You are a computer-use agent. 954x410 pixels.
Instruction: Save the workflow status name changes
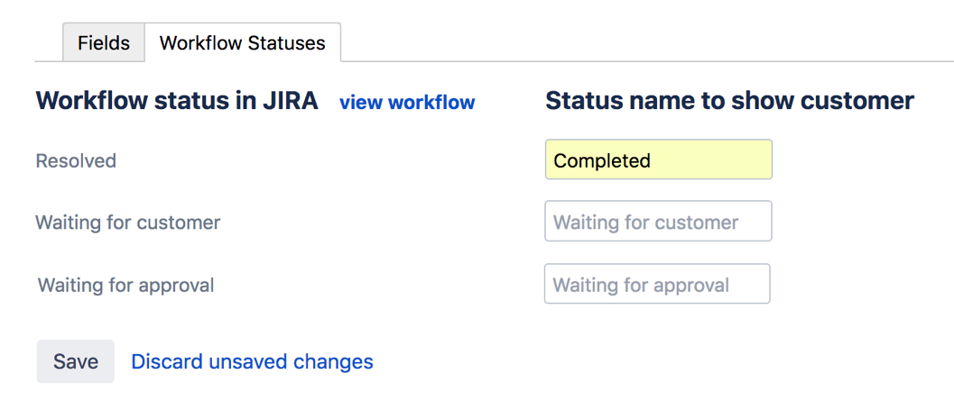pos(76,361)
